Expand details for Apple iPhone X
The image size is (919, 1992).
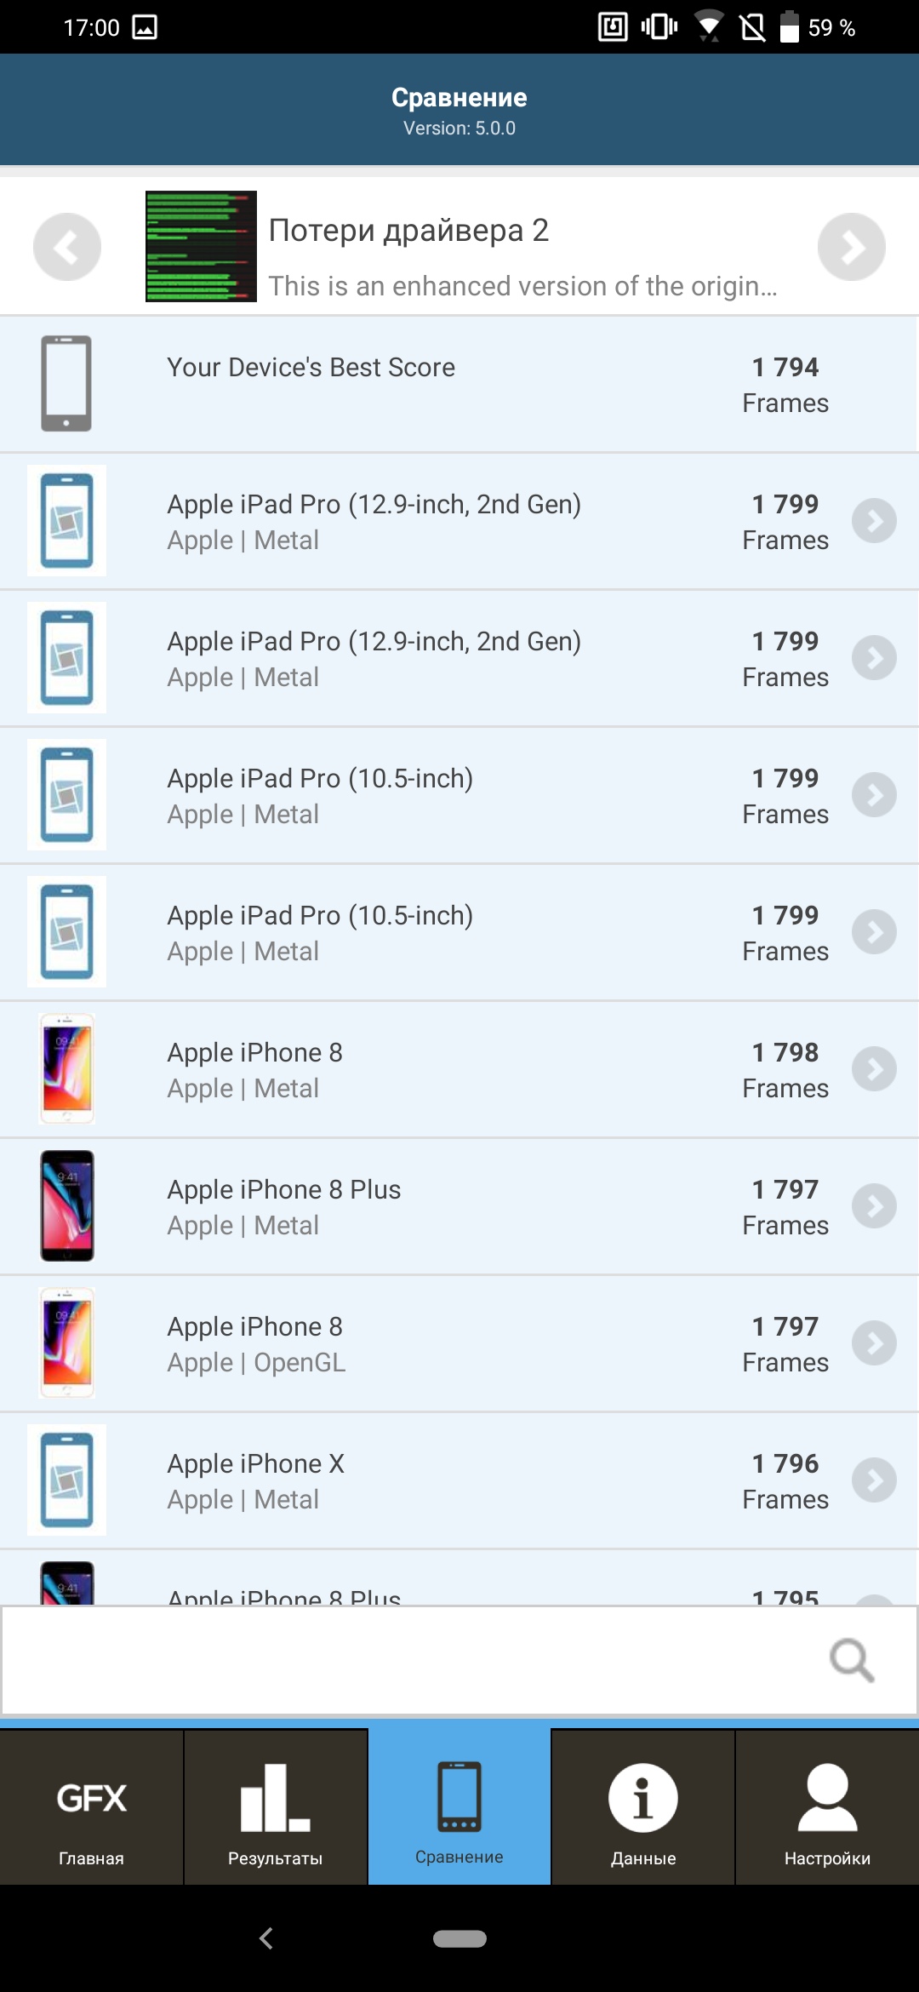874,1480
